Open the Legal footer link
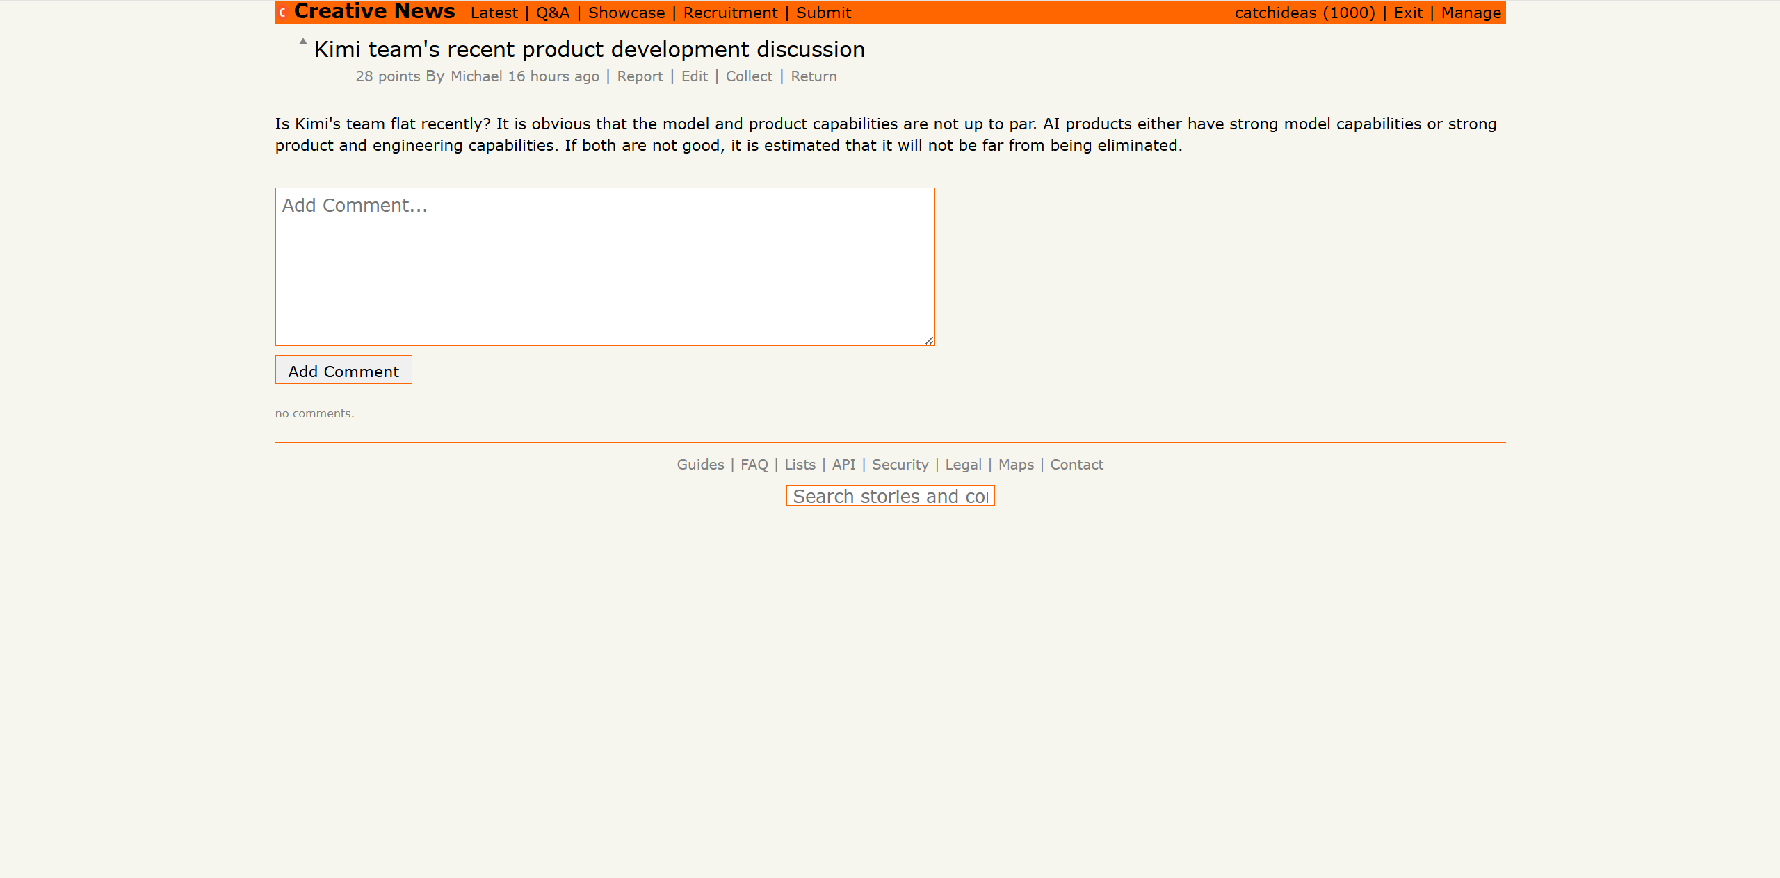 963,465
